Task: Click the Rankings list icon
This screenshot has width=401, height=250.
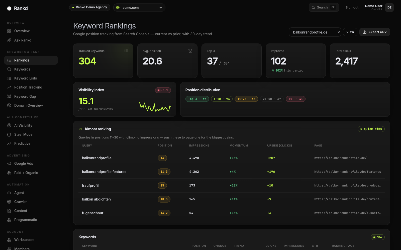Action: (9, 60)
